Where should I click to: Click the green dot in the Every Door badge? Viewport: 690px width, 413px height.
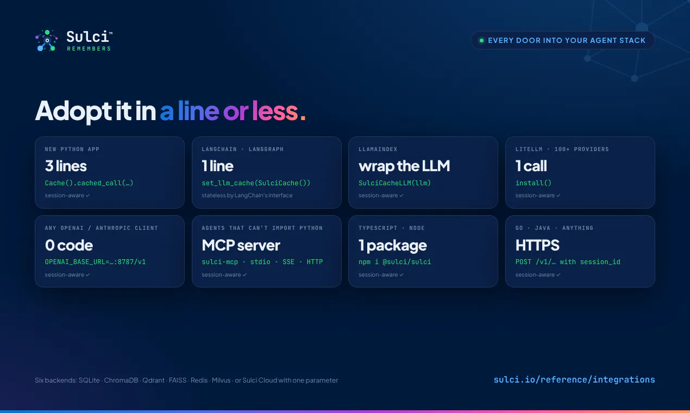481,40
